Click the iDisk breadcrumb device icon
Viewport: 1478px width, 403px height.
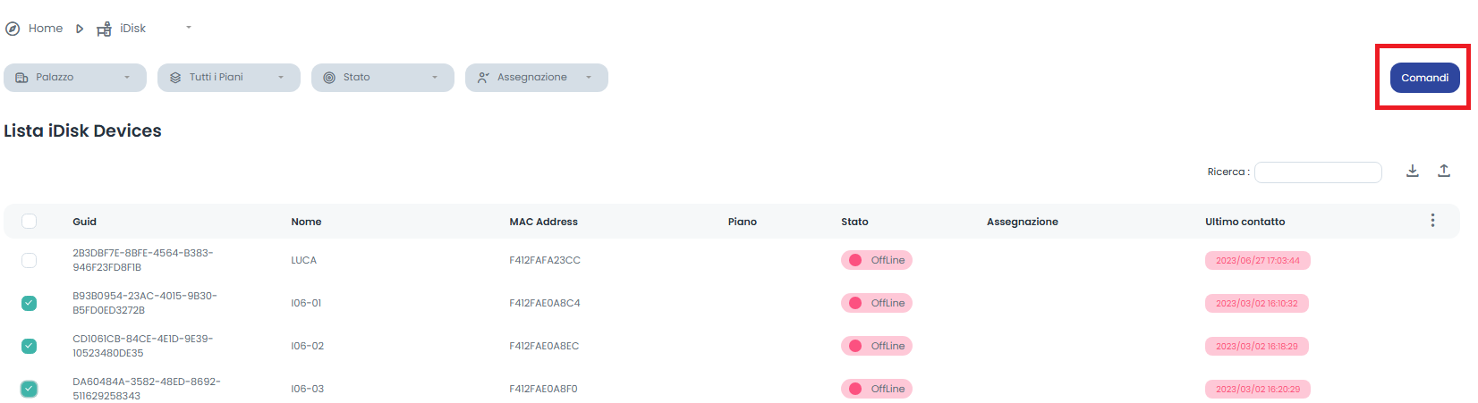click(104, 29)
